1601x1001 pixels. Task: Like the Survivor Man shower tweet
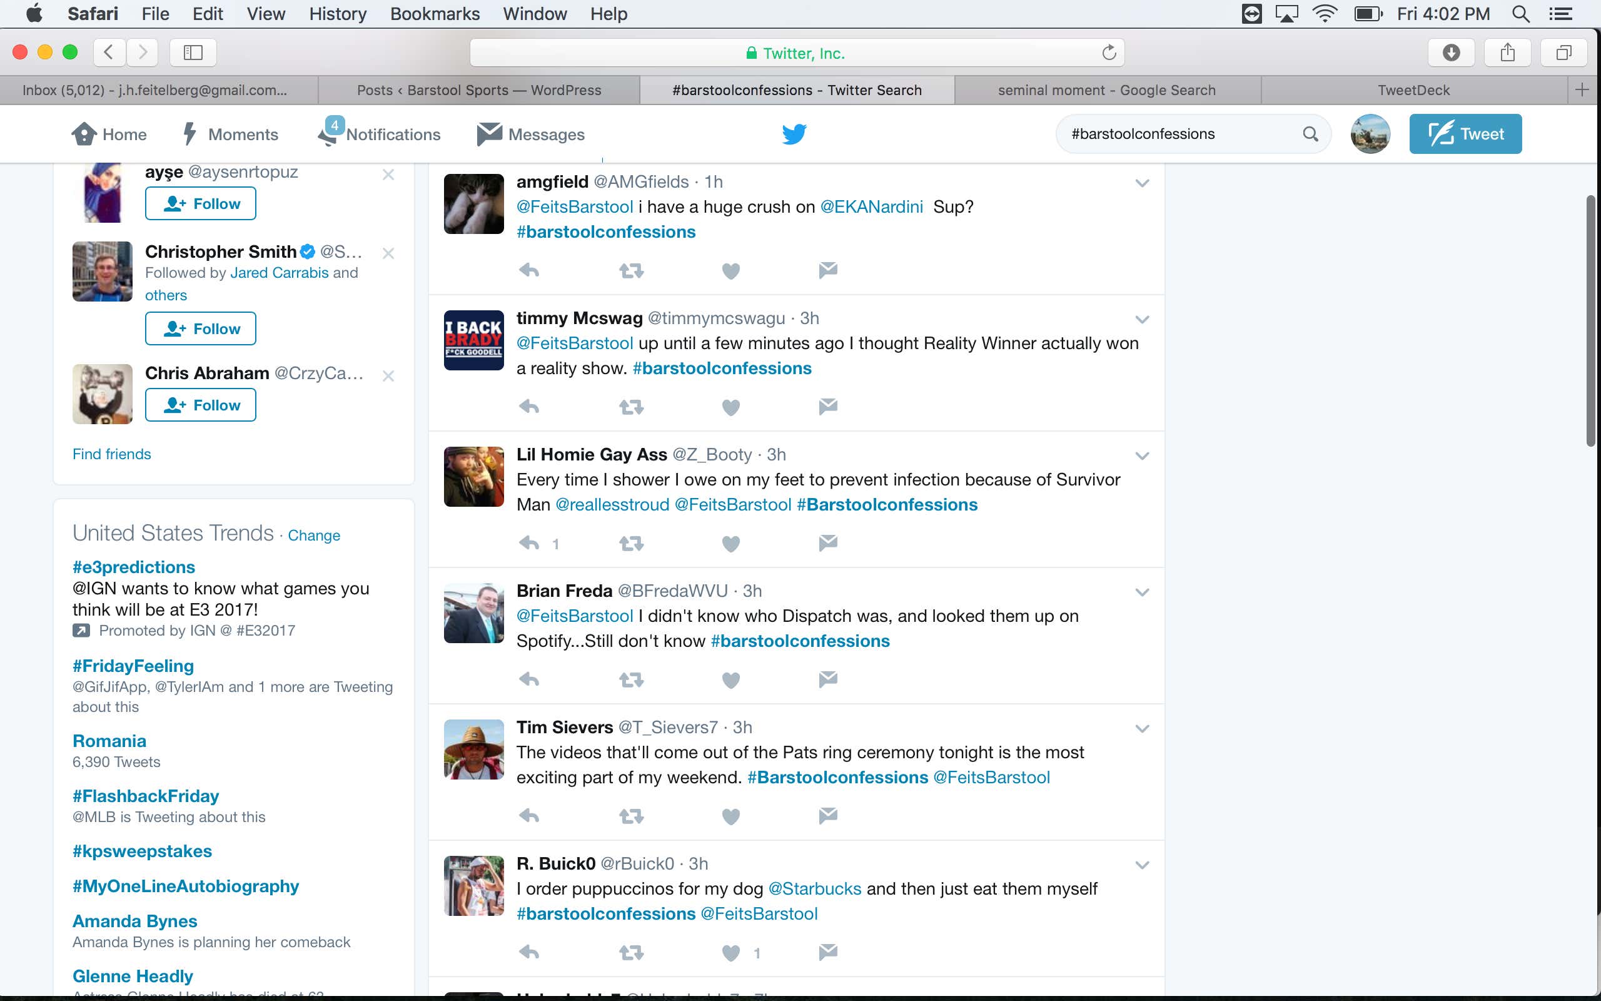(730, 544)
